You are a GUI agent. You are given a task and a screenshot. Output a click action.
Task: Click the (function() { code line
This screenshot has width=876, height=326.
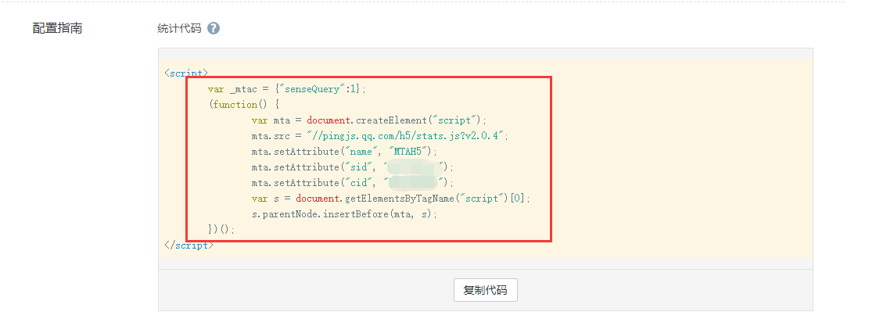coord(243,105)
